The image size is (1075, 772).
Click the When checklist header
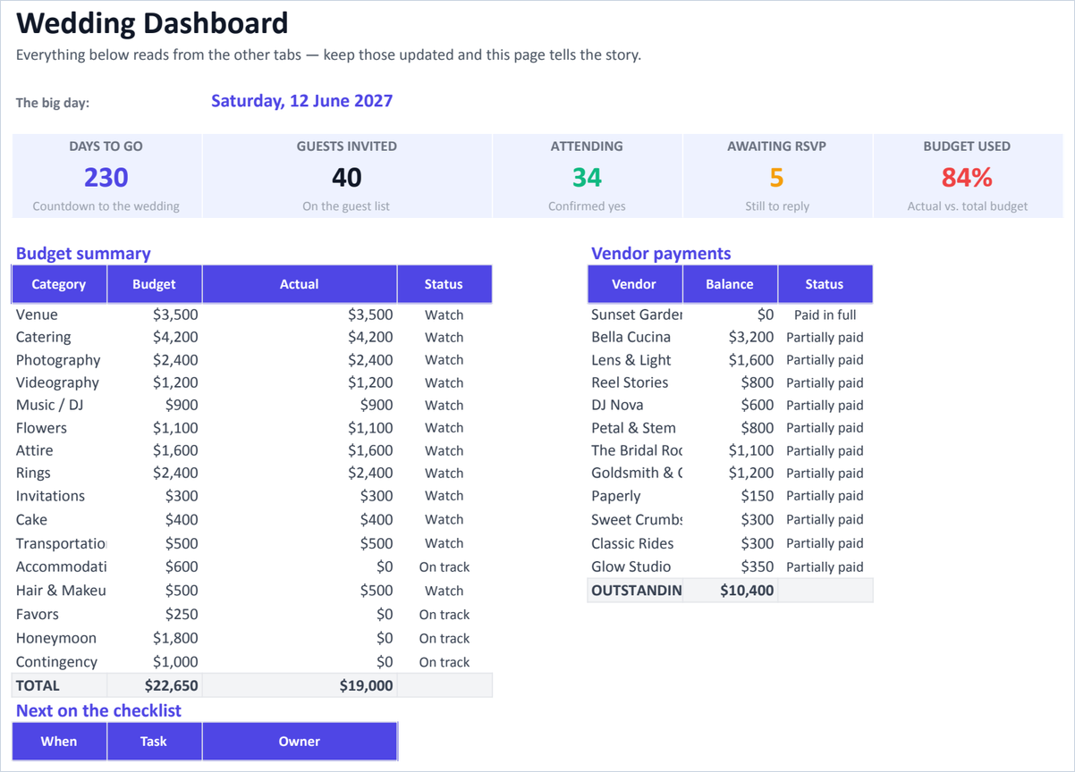[59, 742]
